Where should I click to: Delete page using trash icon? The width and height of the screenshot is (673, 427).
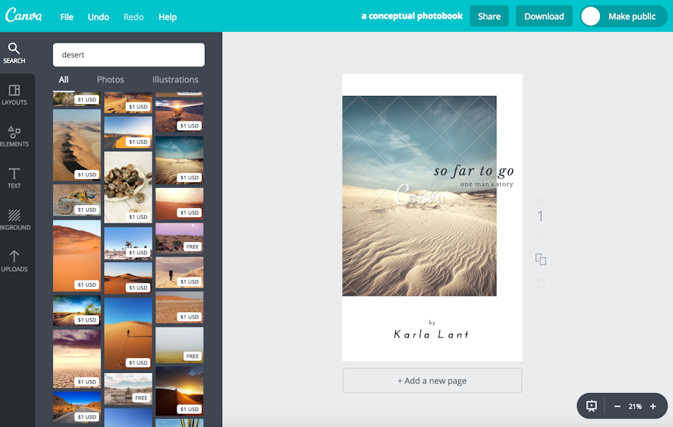coord(541,282)
